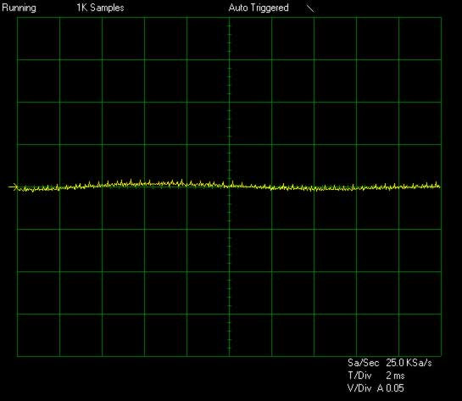
Task: Click the T/Div readout label
Action: click(359, 376)
